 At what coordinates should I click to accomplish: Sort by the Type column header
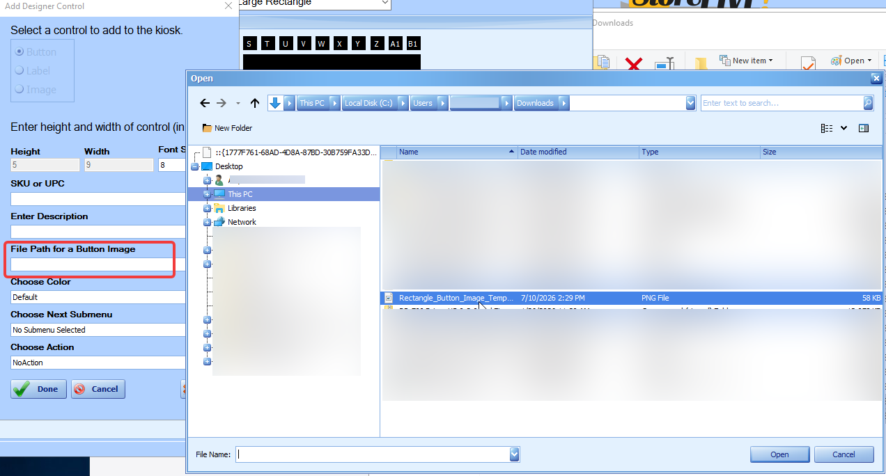(699, 152)
